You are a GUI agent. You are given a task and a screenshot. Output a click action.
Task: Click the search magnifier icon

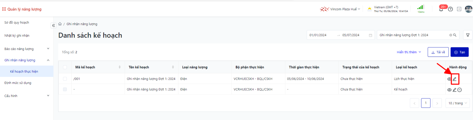tap(455, 35)
